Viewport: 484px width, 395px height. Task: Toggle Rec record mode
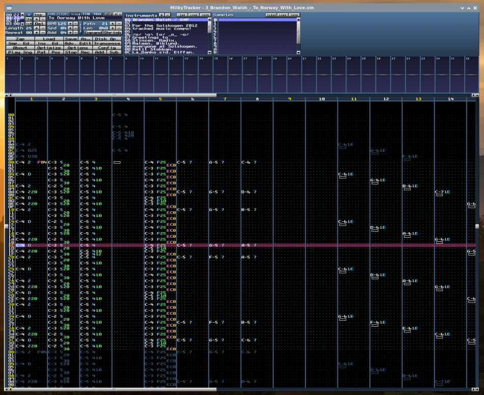pos(85,52)
